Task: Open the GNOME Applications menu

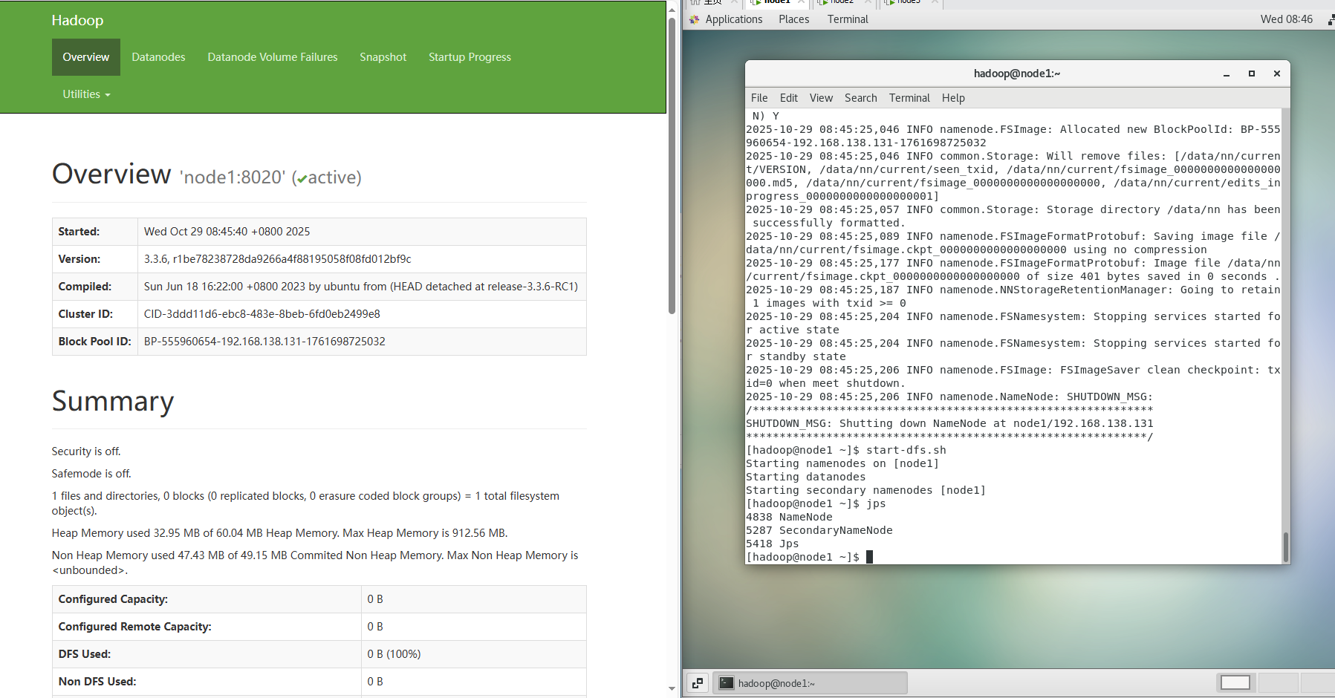Action: click(x=733, y=19)
